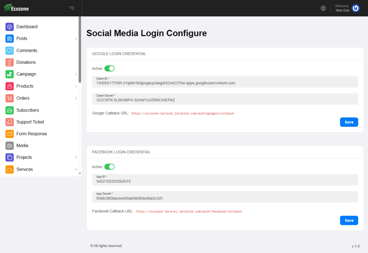Disable the Google login Active toggle
The height and width of the screenshot is (253, 368).
109,69
